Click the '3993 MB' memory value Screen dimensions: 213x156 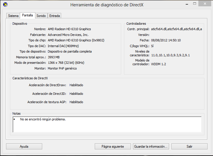point(54,57)
